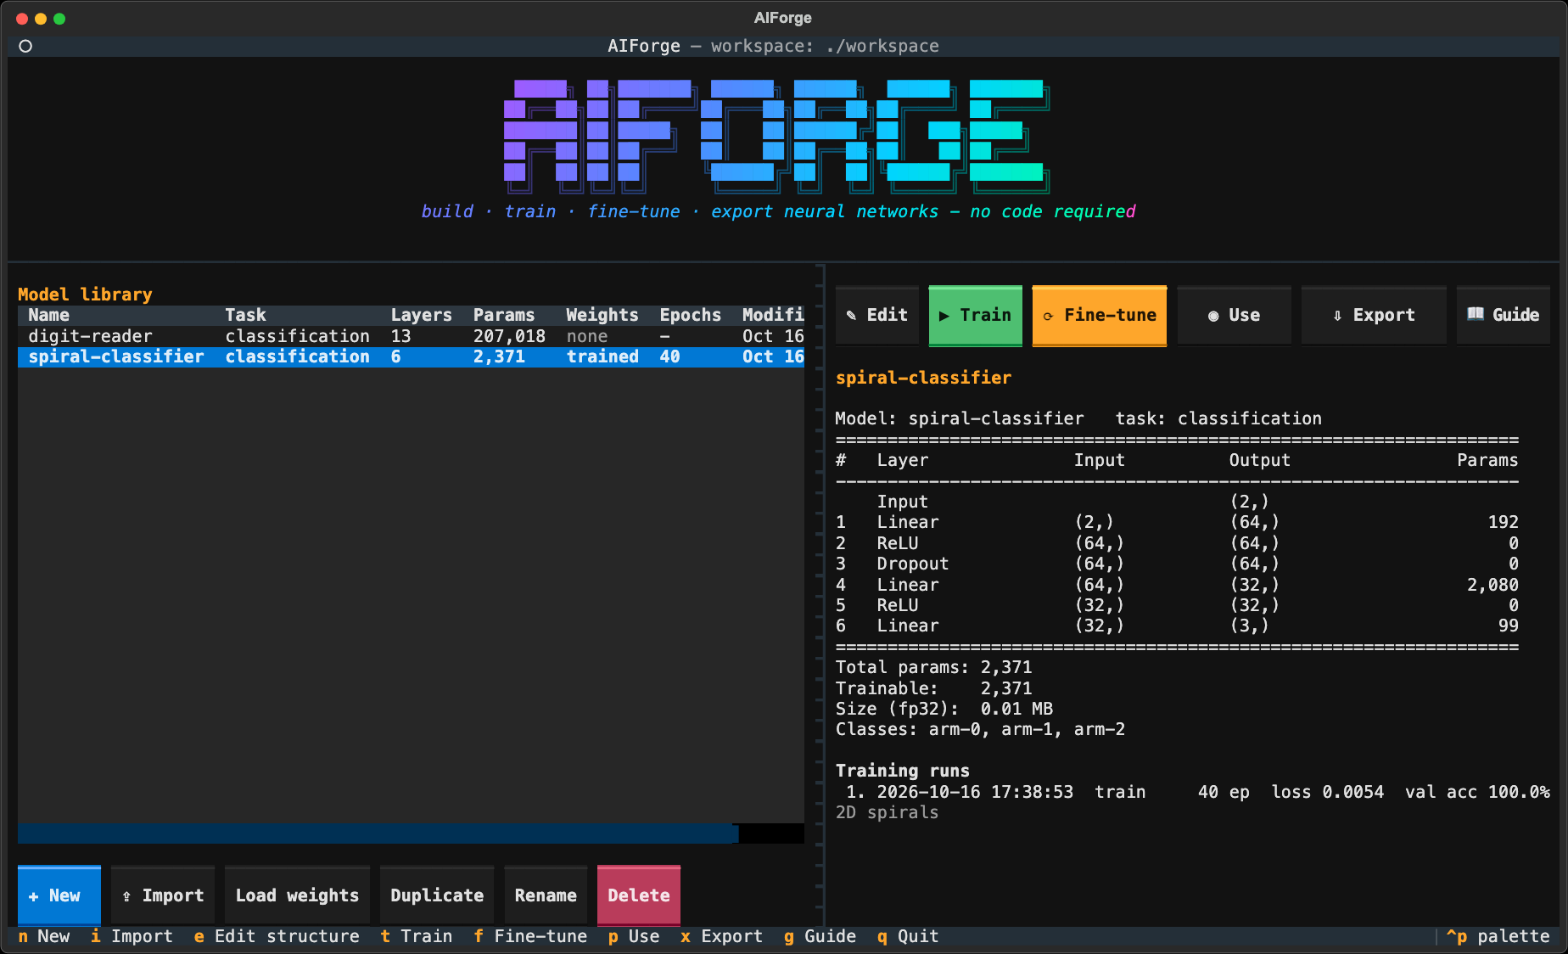This screenshot has width=1568, height=954.
Task: Select the spiral-classifier model row
Action: coord(411,356)
